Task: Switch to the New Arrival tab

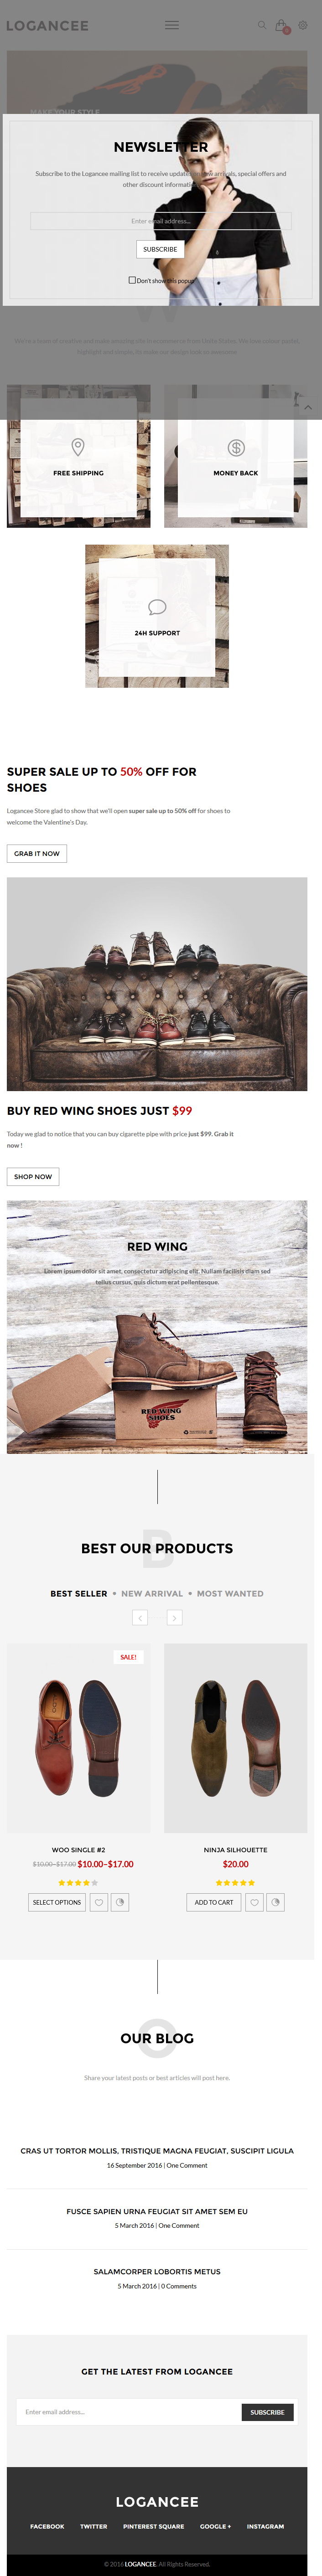Action: click(152, 1593)
